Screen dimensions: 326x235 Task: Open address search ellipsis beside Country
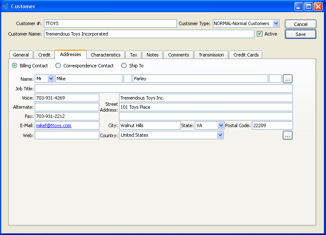point(287,135)
